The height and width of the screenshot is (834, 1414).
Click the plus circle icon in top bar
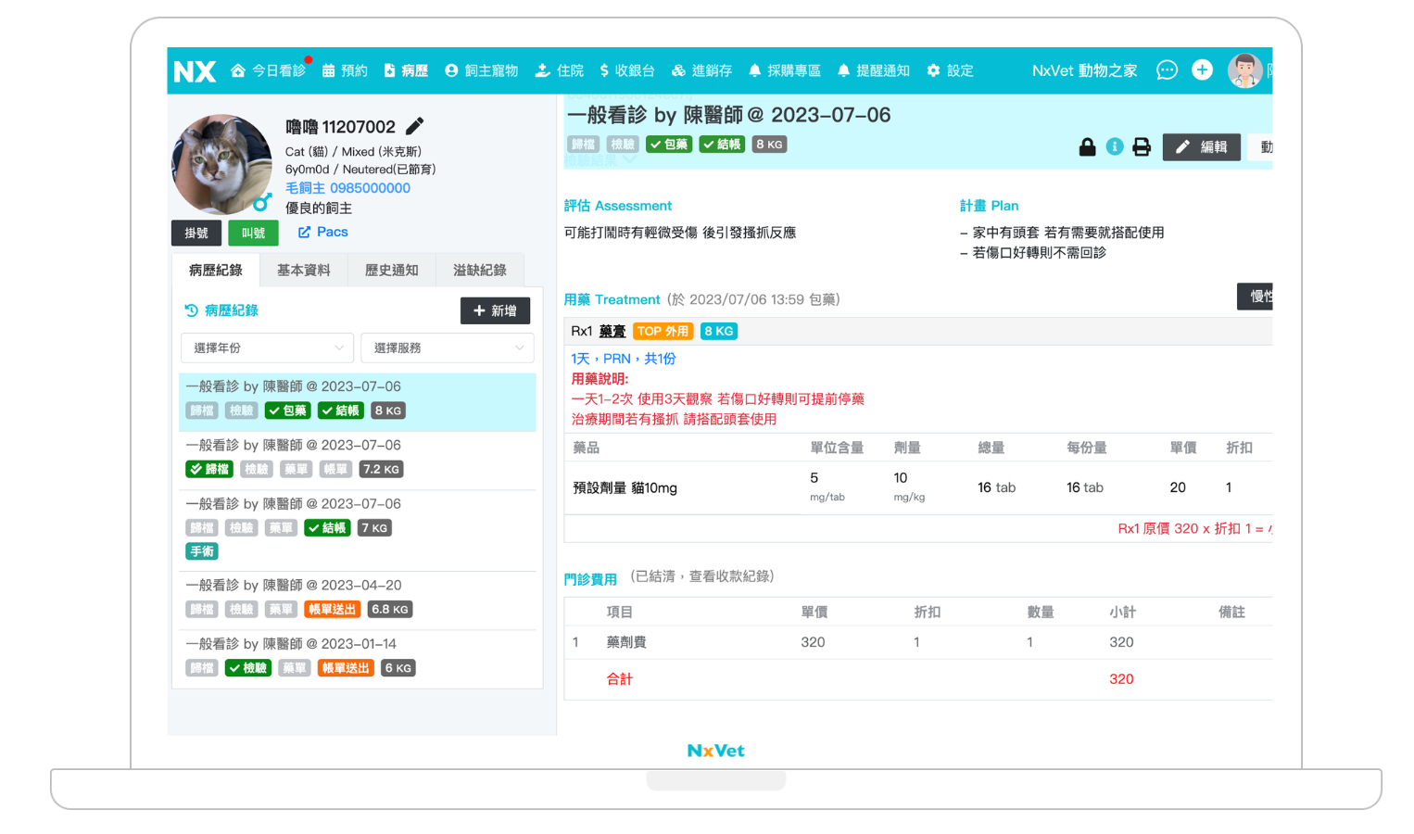tap(1202, 70)
